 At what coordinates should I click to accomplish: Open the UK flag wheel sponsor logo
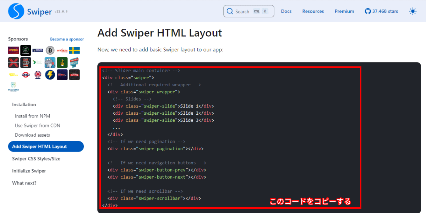[x=38, y=75]
